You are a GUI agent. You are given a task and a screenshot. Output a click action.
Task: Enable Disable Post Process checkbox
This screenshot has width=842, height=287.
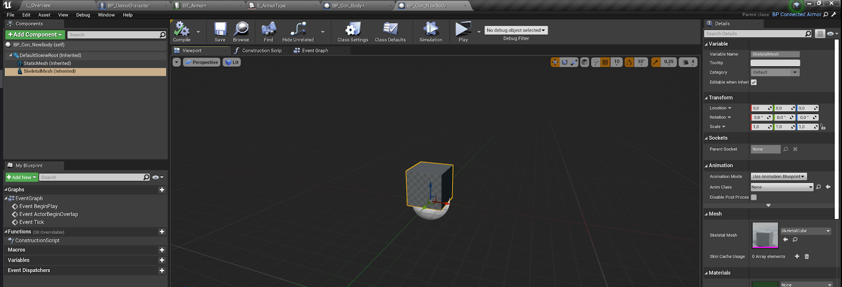(x=754, y=198)
